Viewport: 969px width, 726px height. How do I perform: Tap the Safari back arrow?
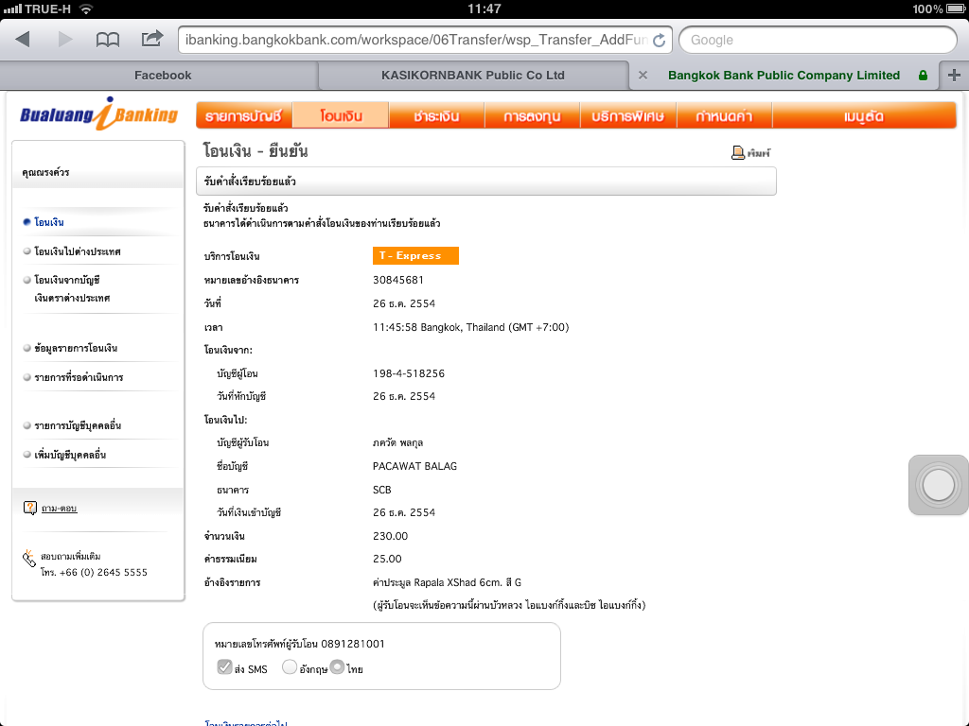tap(23, 40)
